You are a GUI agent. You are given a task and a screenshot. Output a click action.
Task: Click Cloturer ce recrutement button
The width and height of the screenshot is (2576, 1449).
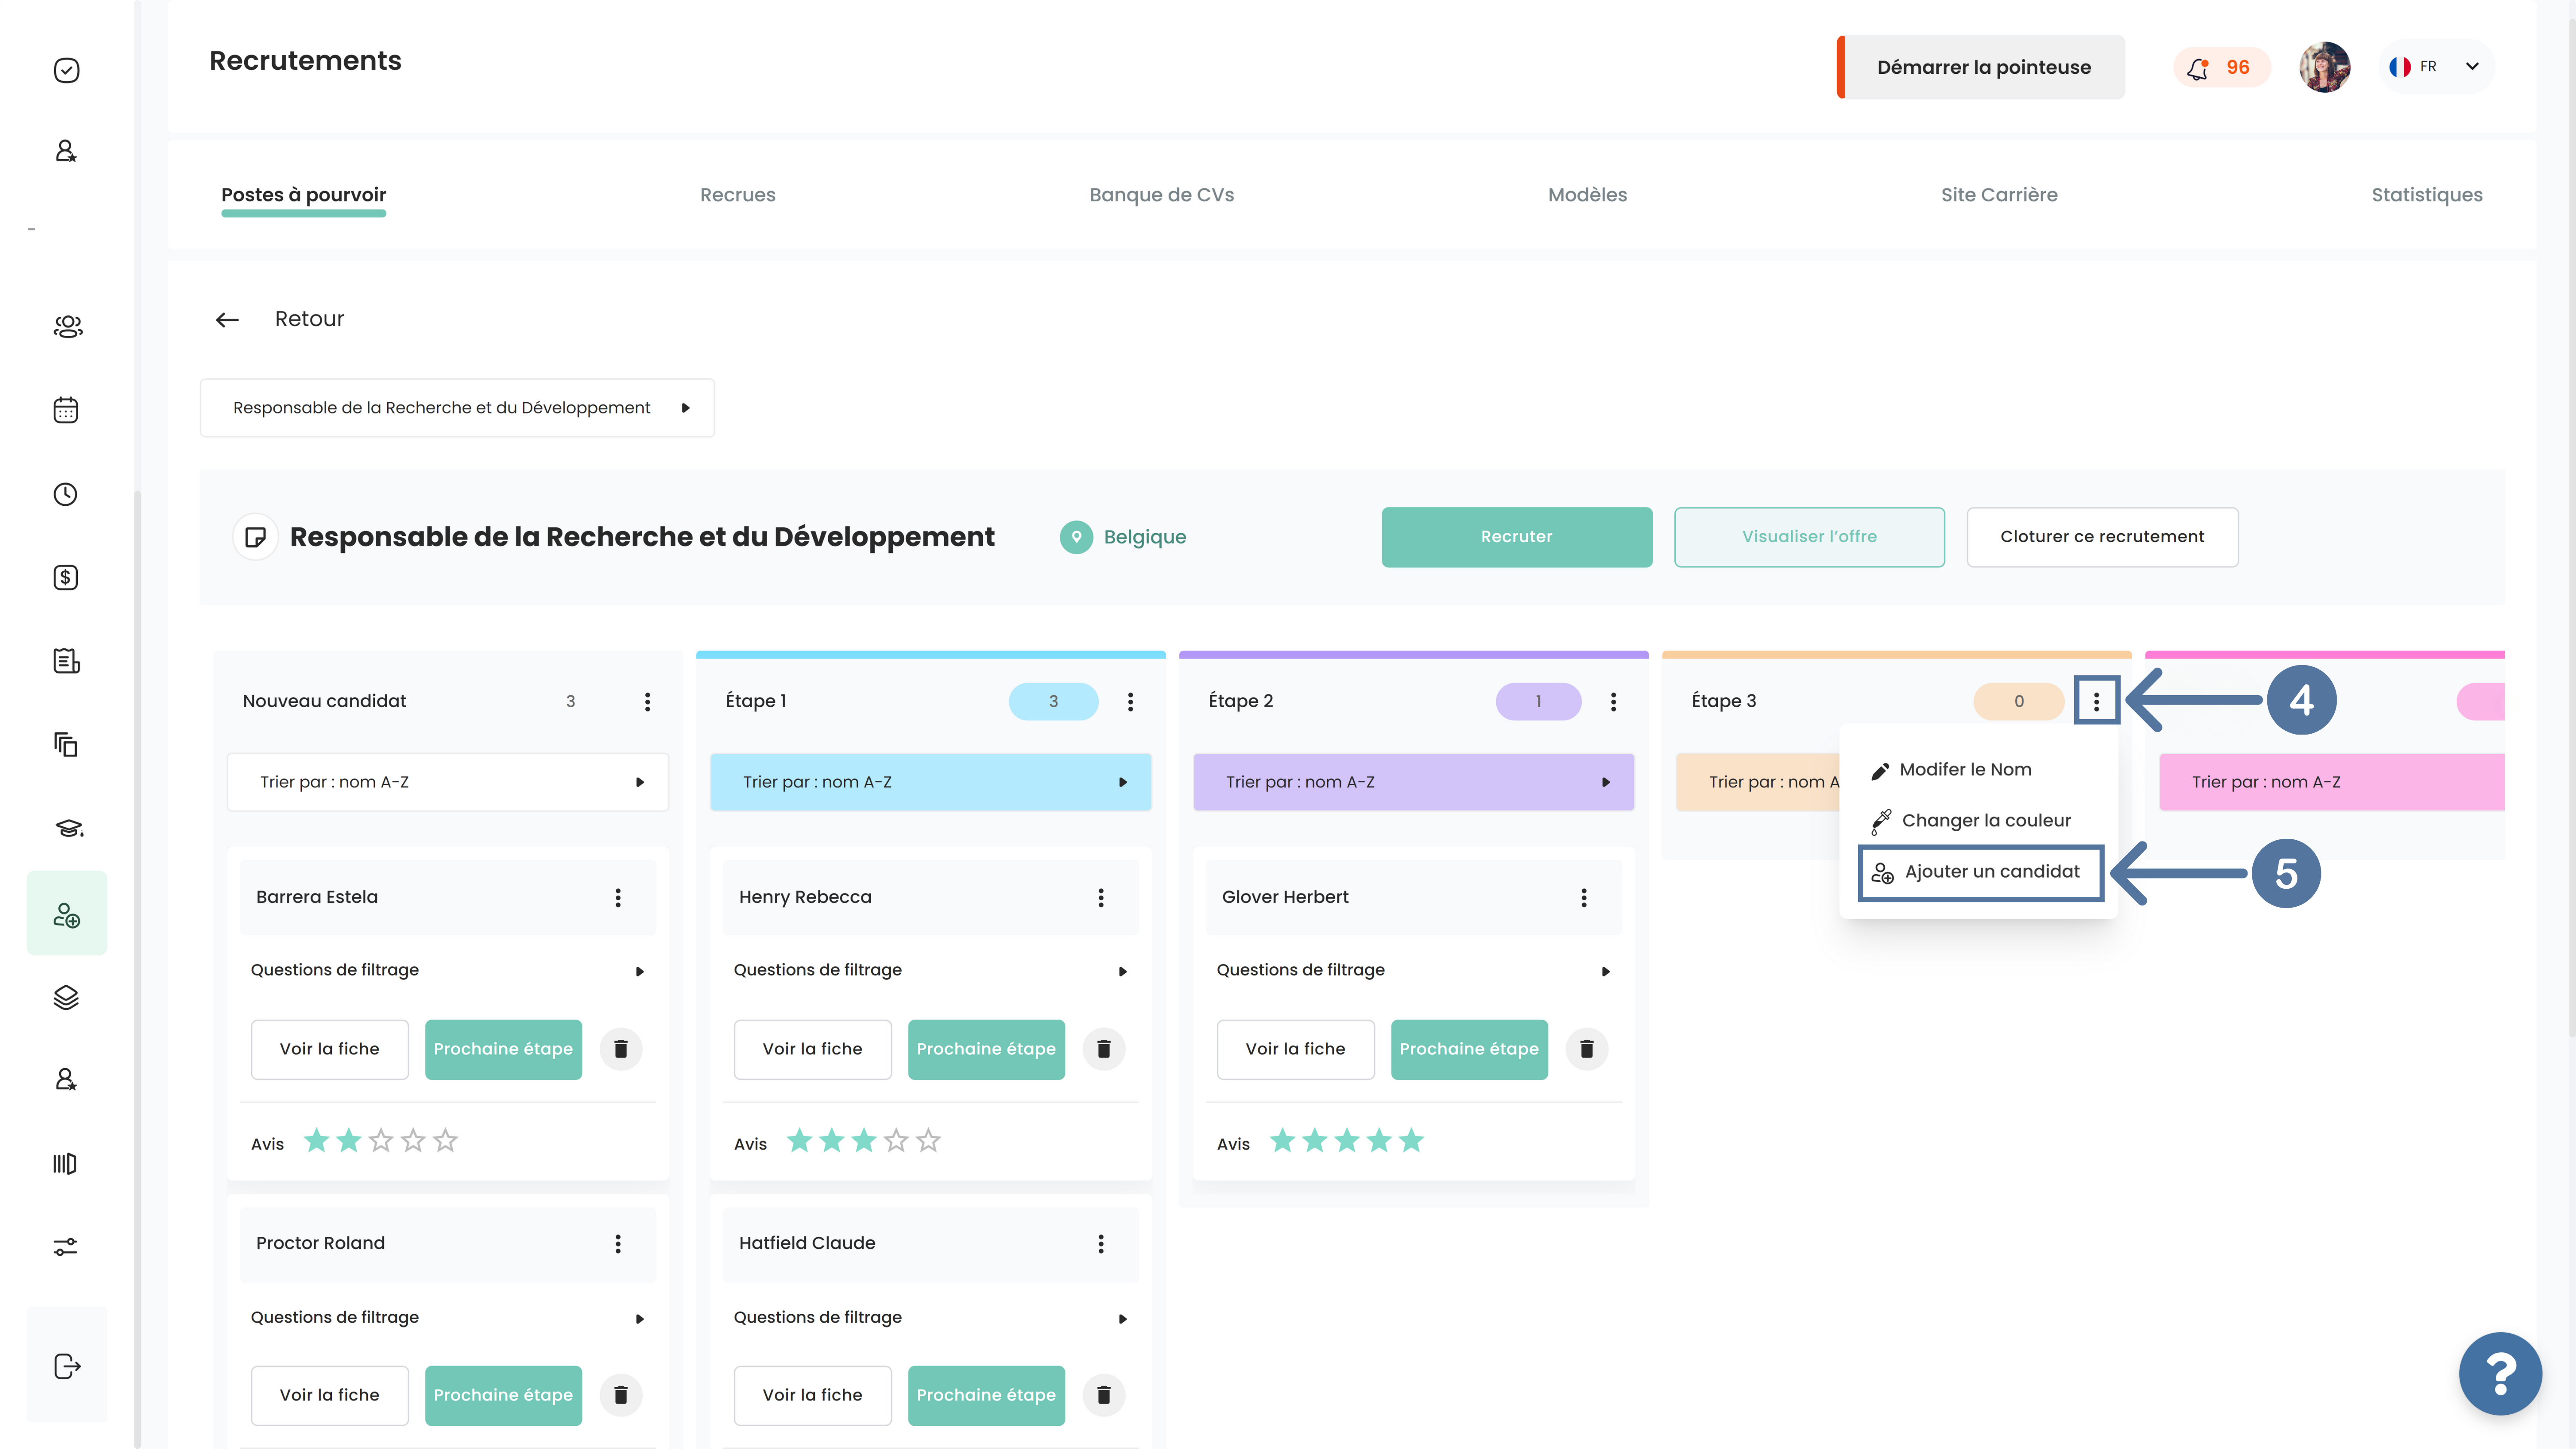2102,537
